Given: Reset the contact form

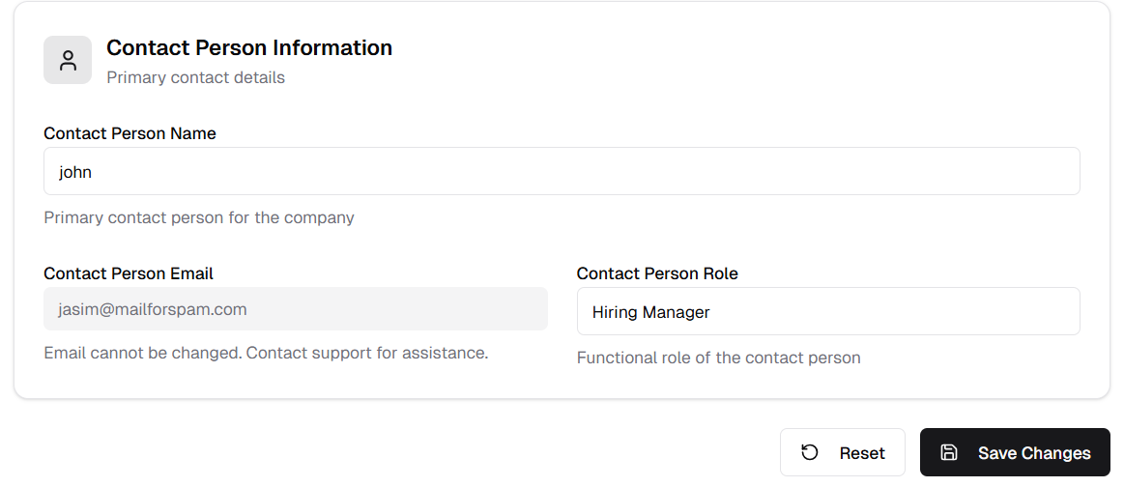Looking at the screenshot, I should [x=843, y=452].
